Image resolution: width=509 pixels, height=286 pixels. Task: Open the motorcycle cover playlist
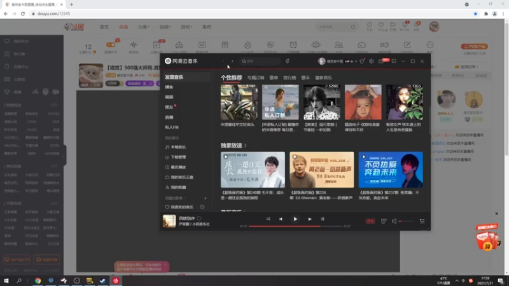(x=239, y=102)
